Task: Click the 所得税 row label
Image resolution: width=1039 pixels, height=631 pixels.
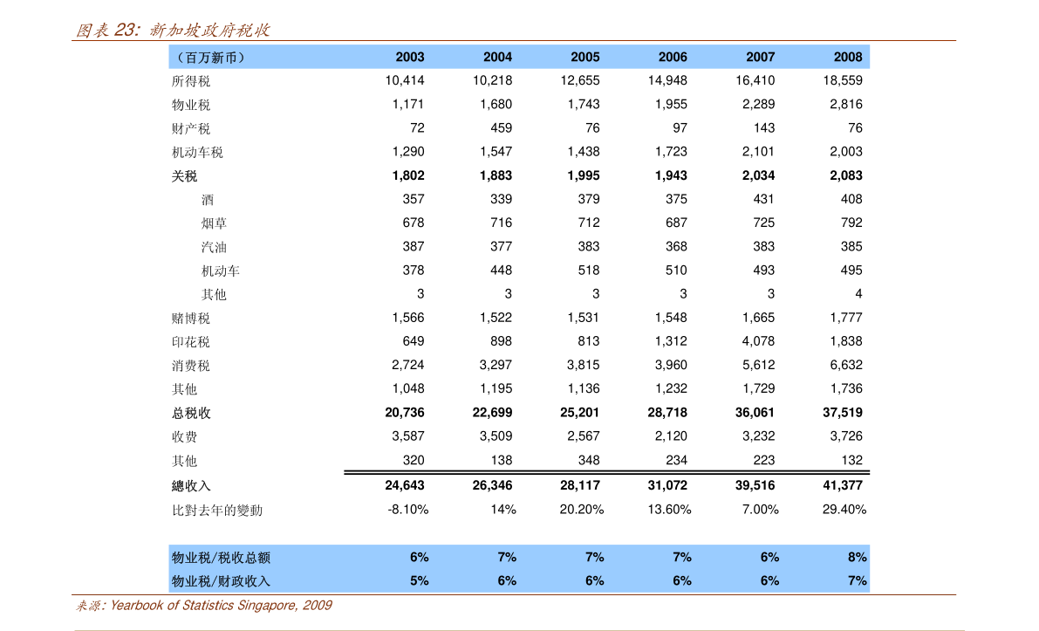Action: point(191,81)
